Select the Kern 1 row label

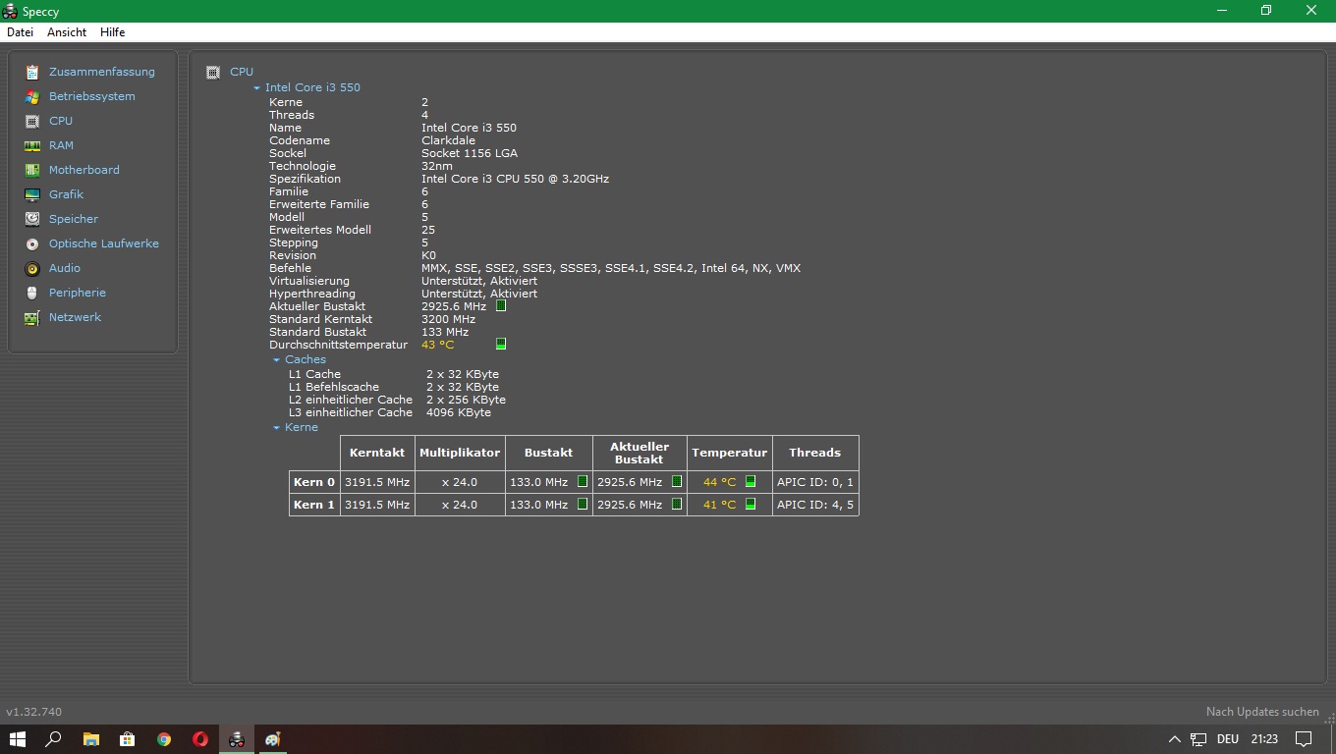(314, 505)
